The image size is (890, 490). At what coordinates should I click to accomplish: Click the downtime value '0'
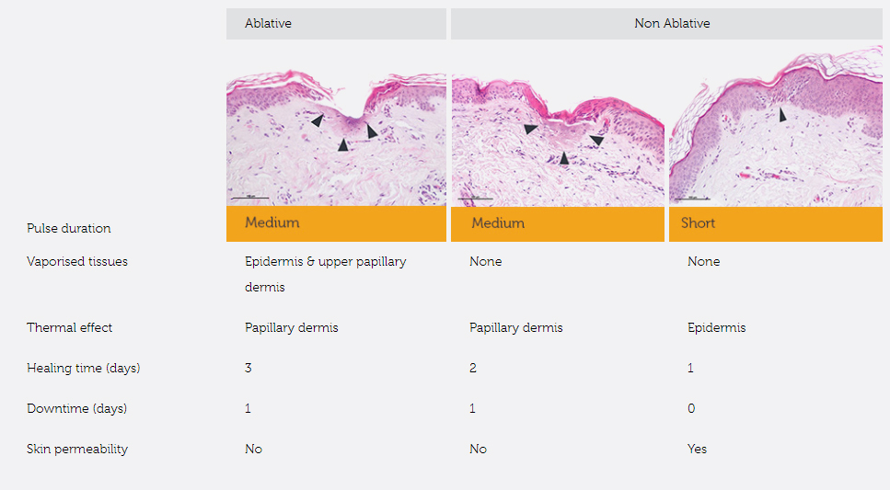[691, 408]
